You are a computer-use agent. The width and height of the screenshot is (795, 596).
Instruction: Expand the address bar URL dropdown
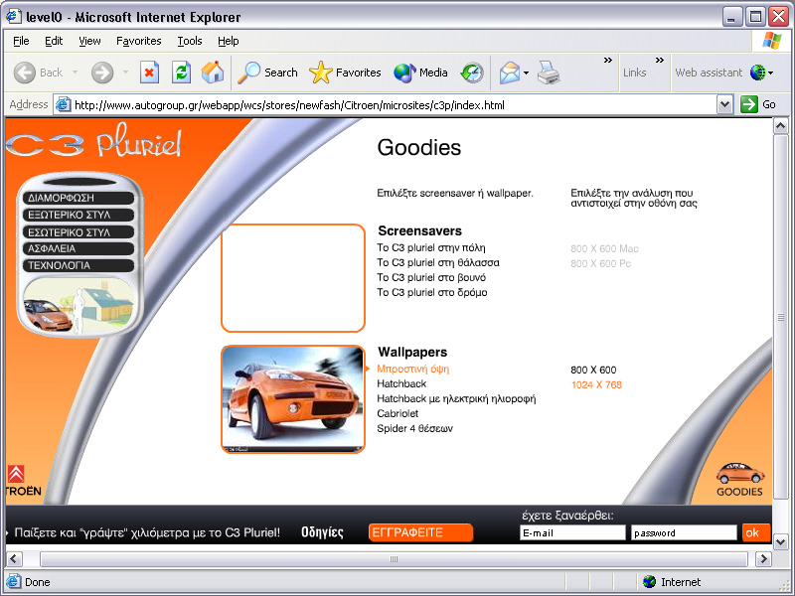tap(725, 105)
